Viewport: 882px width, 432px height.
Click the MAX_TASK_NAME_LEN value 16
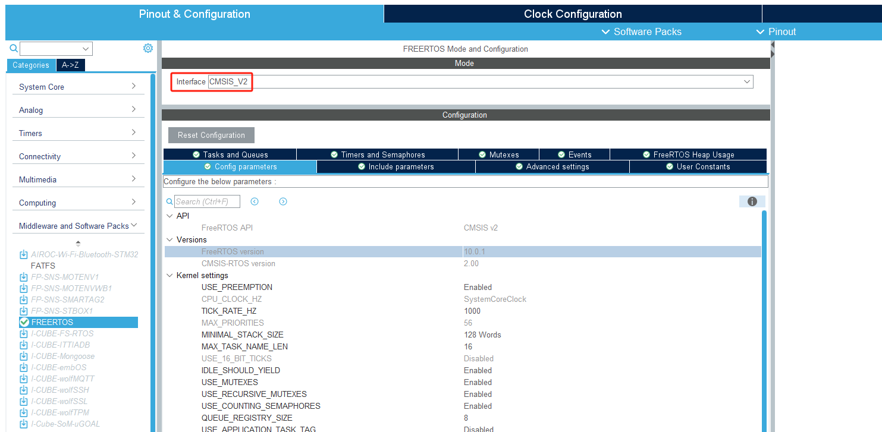[468, 346]
